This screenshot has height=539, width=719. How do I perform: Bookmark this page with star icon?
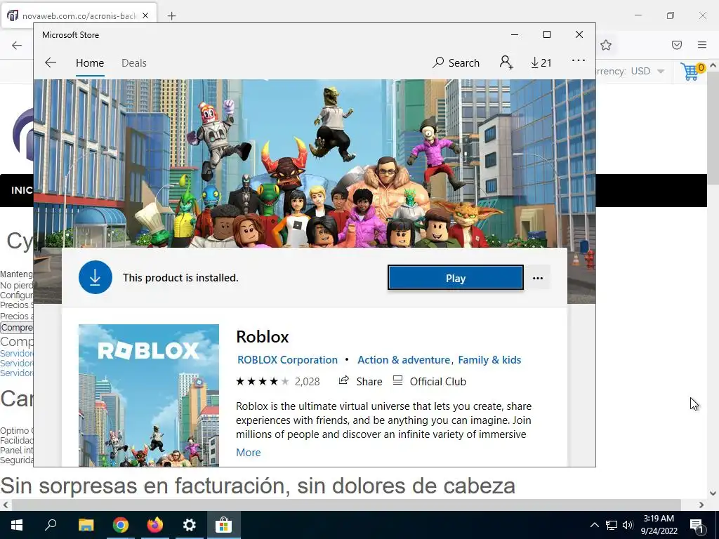click(606, 45)
